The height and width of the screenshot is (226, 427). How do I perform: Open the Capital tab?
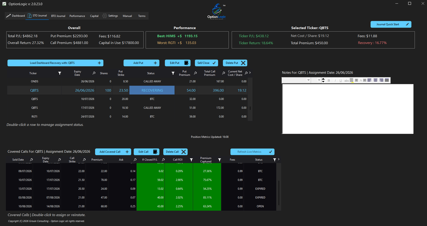pyautogui.click(x=94, y=16)
